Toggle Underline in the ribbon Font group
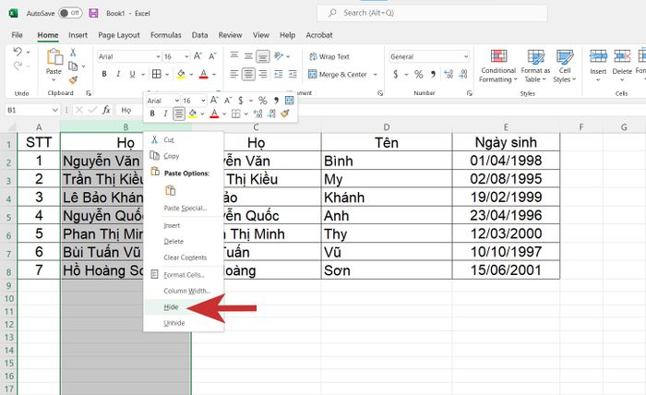 click(132, 74)
